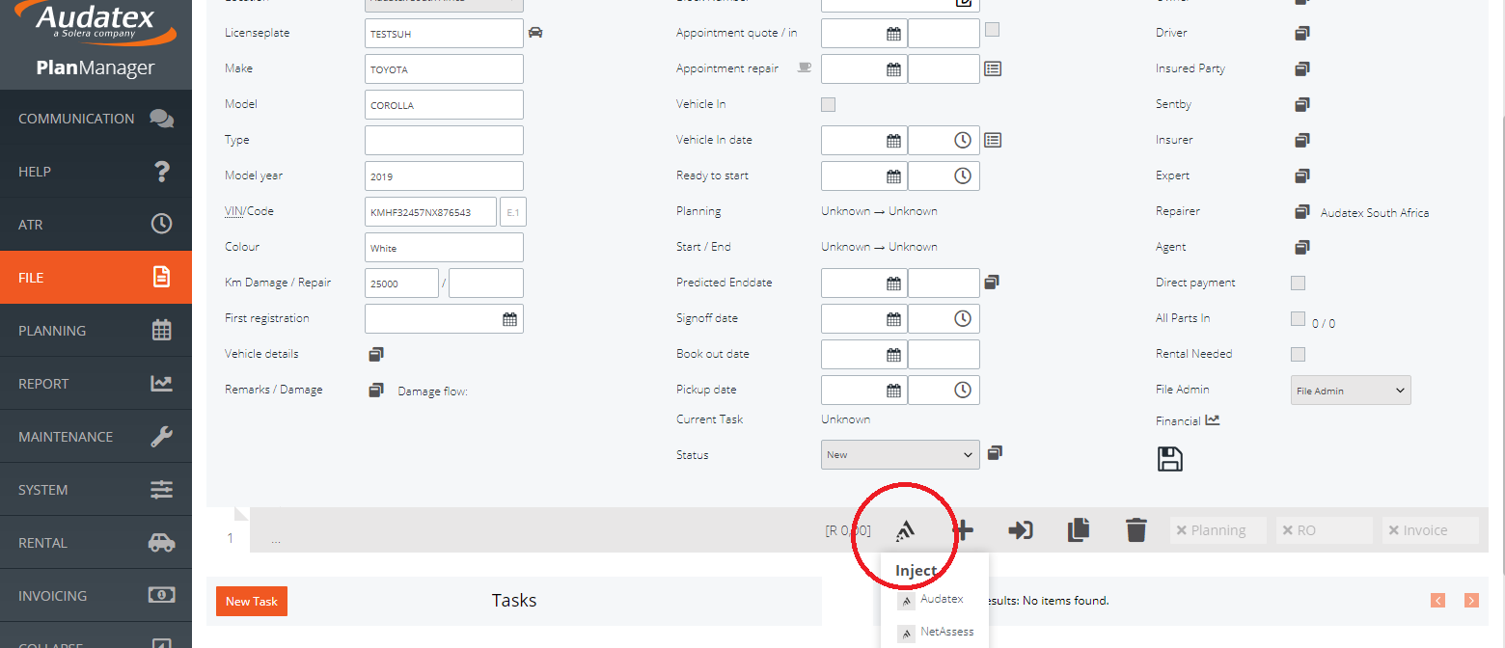Click the Inject Audatex logo icon
The image size is (1505, 648).
[x=905, y=530]
